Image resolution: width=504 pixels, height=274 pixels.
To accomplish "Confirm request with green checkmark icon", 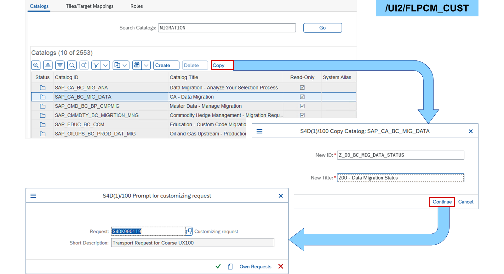I will 218,266.
